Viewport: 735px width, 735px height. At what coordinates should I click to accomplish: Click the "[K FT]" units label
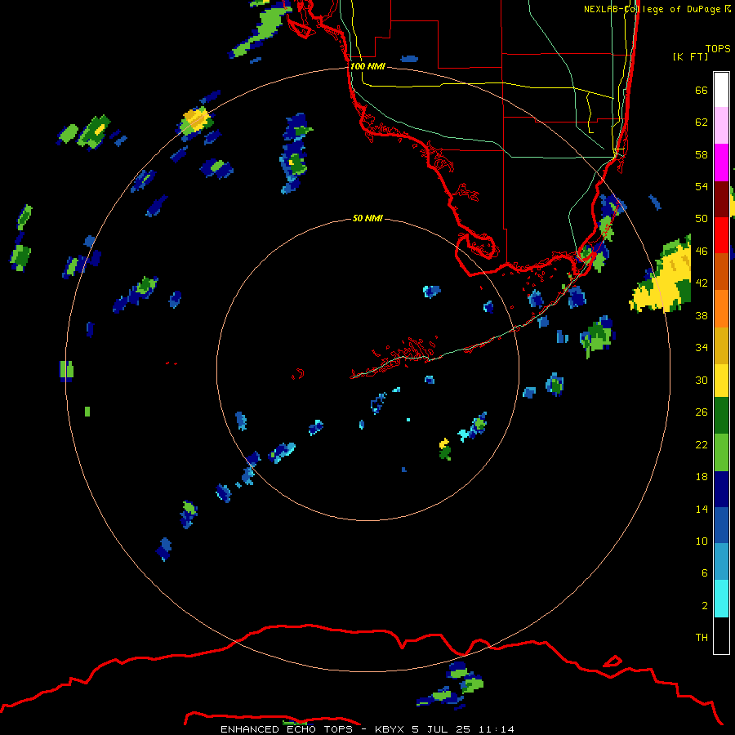click(x=690, y=56)
